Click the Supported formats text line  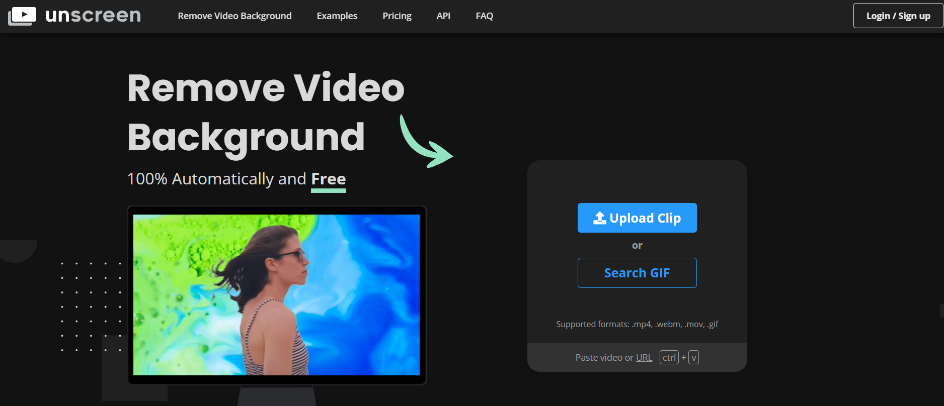(x=637, y=324)
